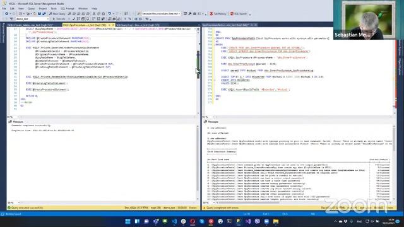
Task: Open the Chrome icon on the taskbar
Action: coord(184,221)
